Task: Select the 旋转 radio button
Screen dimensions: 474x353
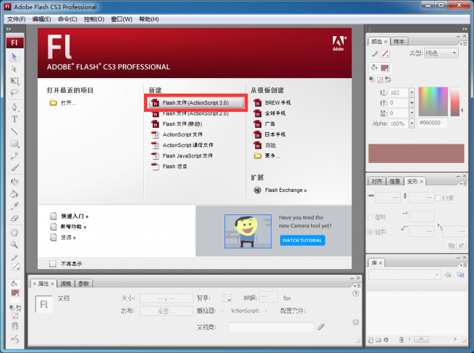Action: pyautogui.click(x=370, y=217)
